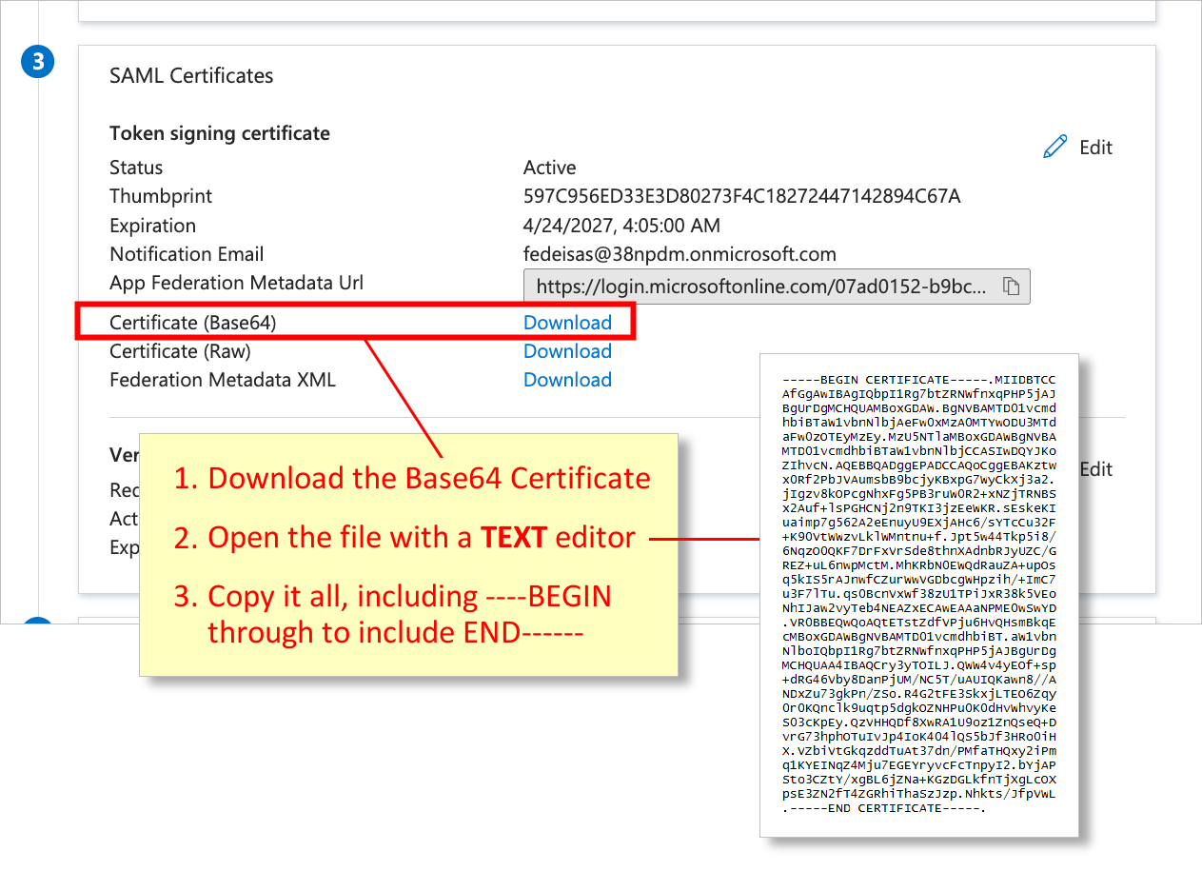Click the copy icon for App Federation Metadata Url
The image size is (1202, 871).
tap(1014, 286)
